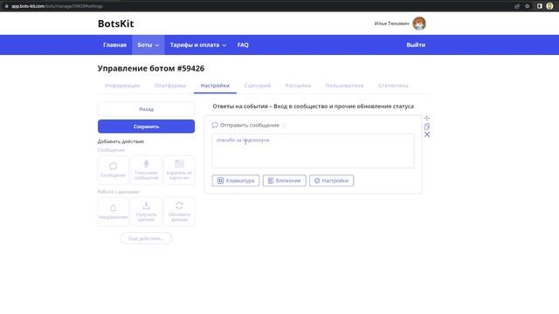Viewport: 559px width, 314px height.
Task: Click the Ещё действия button
Action: point(146,238)
